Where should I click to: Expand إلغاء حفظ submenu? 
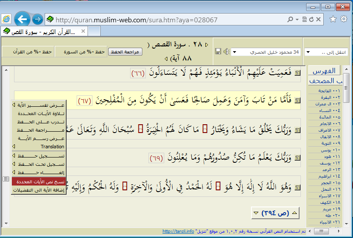click(x=39, y=172)
